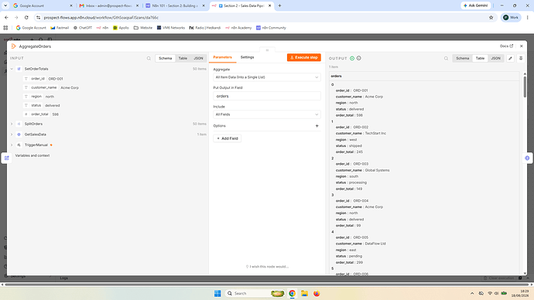534x300 pixels.
Task: Open the n8n Community bookmark
Action: 271,28
